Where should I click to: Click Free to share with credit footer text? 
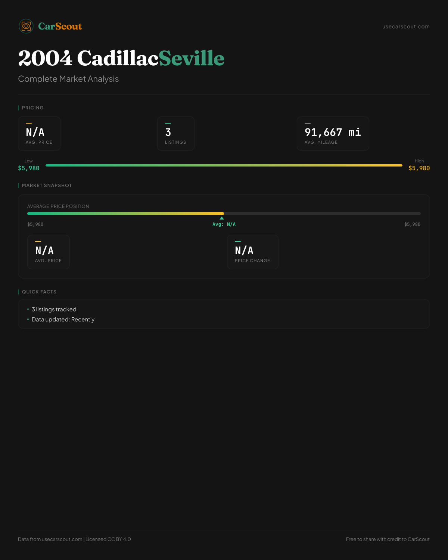click(388, 539)
